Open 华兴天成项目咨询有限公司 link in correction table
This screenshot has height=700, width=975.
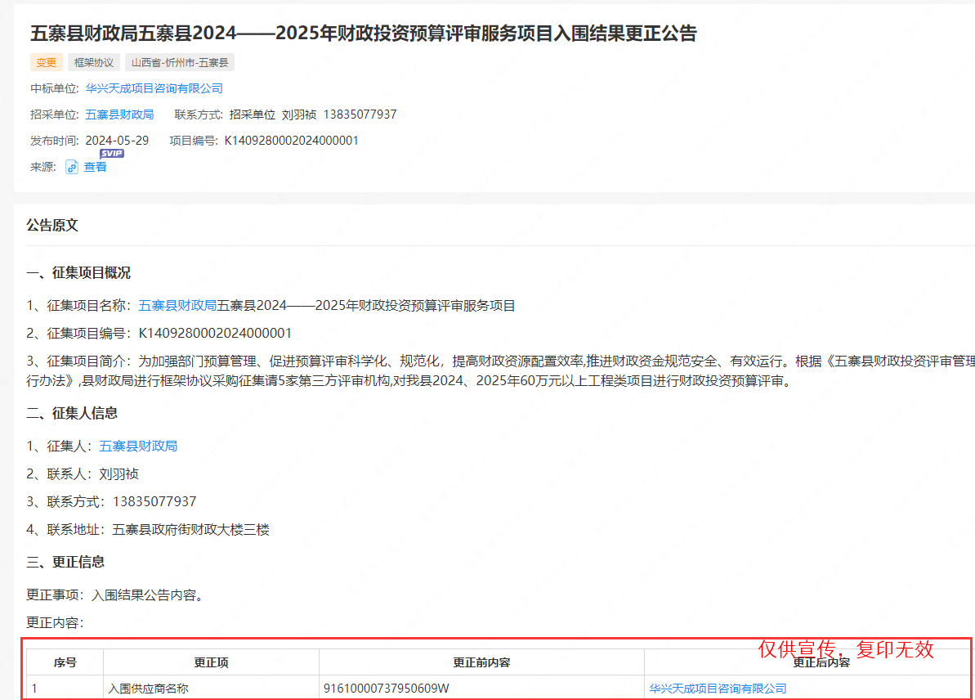718,689
